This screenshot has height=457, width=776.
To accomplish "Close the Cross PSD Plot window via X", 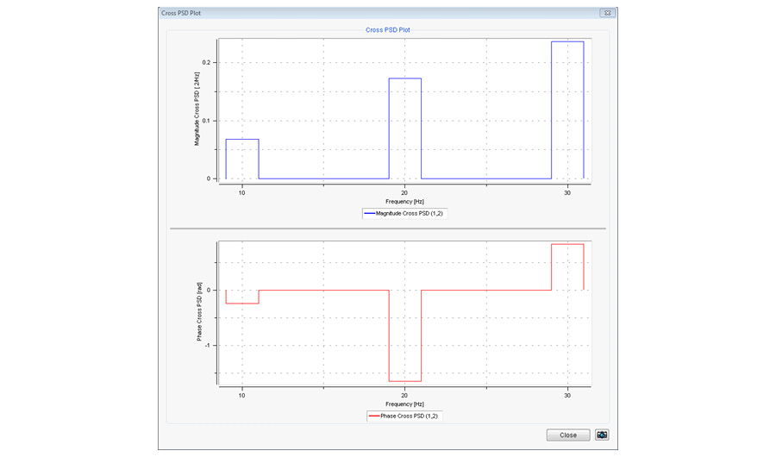I will (x=607, y=13).
